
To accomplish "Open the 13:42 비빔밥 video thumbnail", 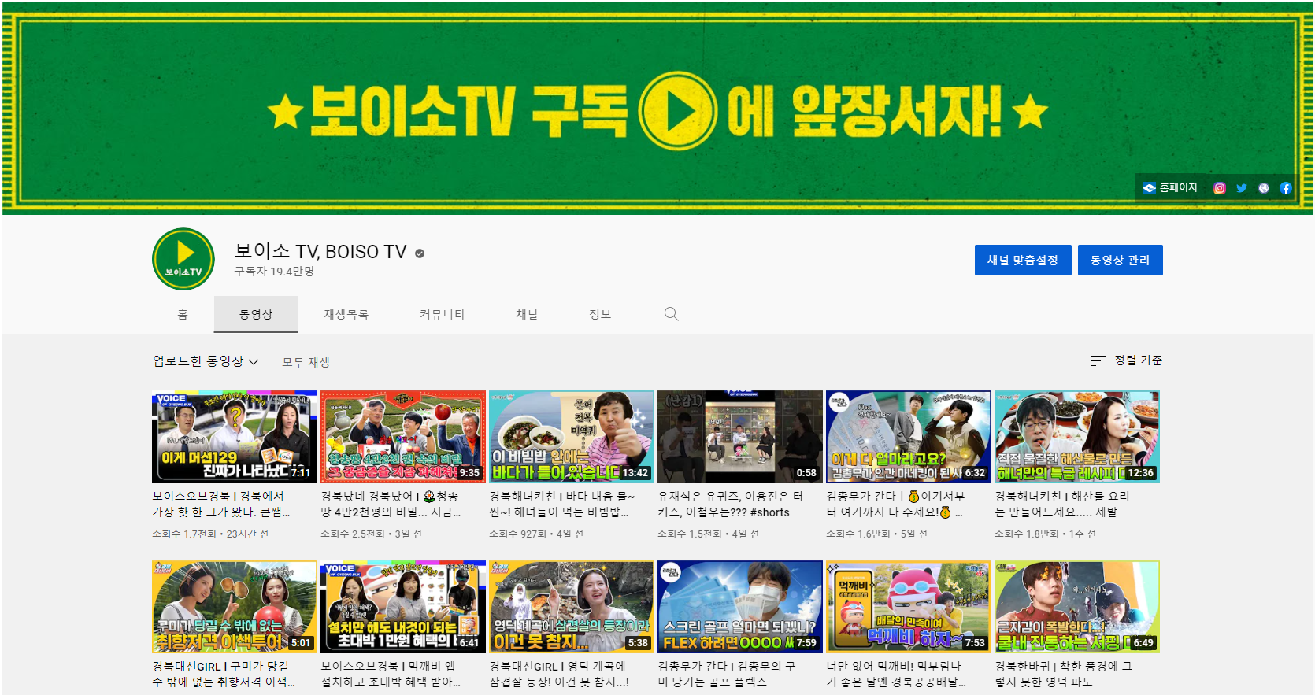I will [572, 437].
